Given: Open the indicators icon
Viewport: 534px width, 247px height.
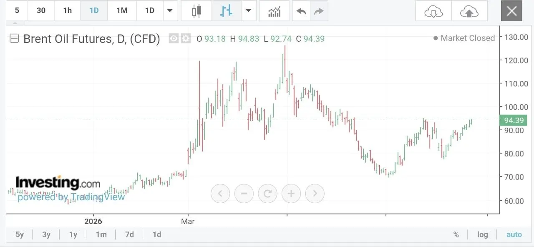Looking at the screenshot, I should click(x=275, y=11).
